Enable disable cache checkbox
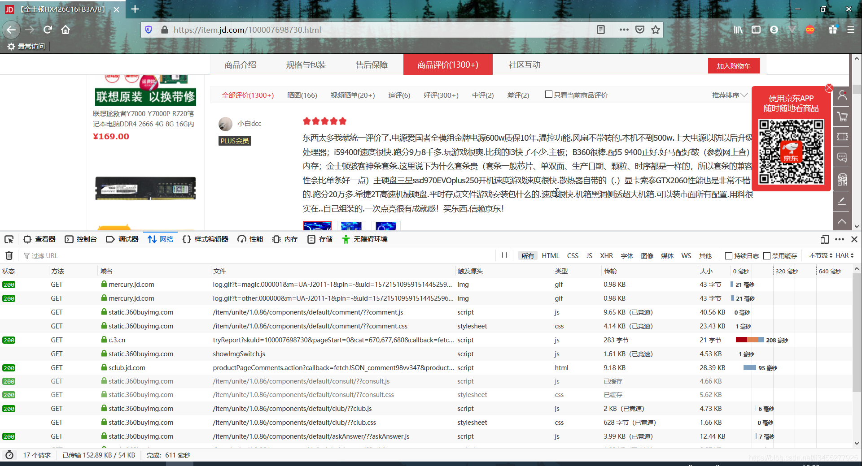 (x=767, y=256)
